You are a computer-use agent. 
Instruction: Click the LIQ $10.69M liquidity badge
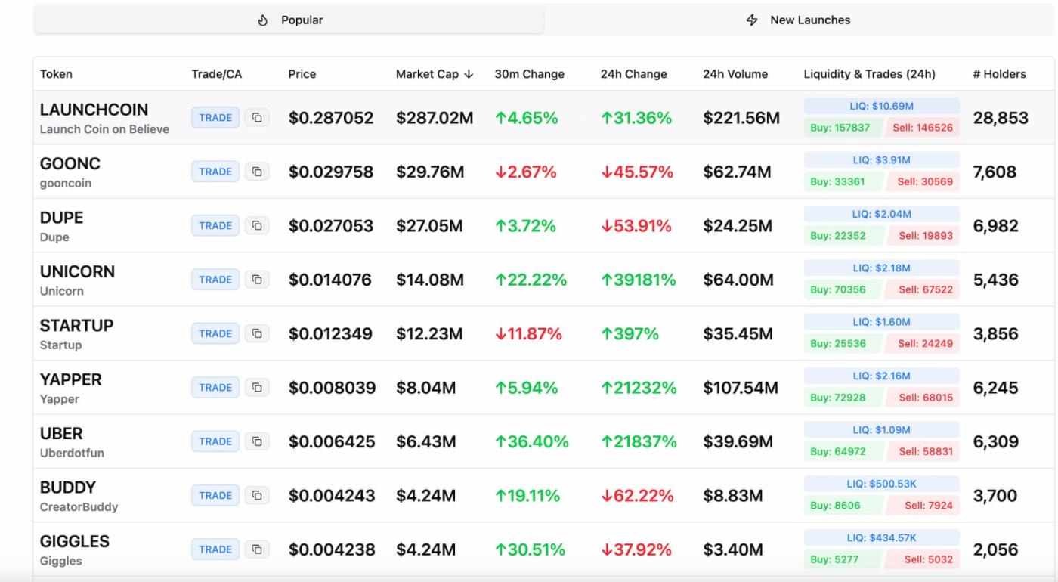[881, 105]
